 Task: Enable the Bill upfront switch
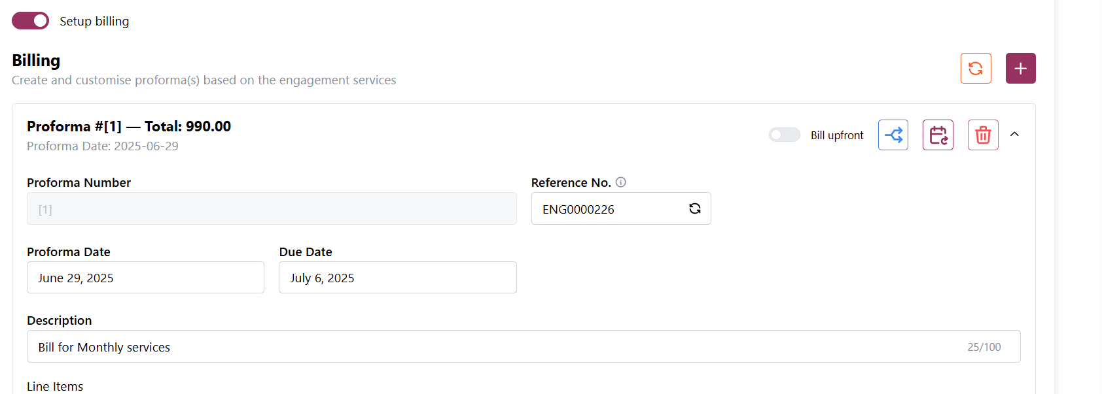(784, 135)
